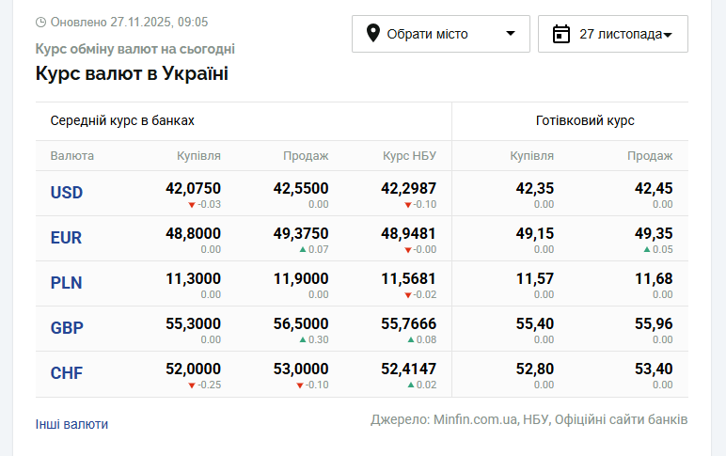Click the location pin icon
This screenshot has height=456, width=726.
[372, 34]
